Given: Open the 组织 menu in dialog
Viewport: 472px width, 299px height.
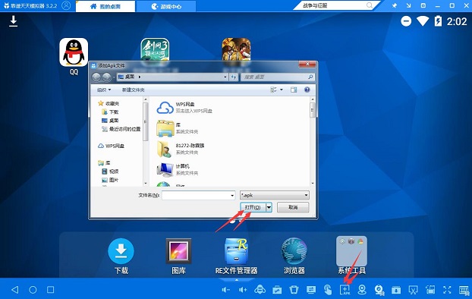Looking at the screenshot, I should [x=104, y=90].
